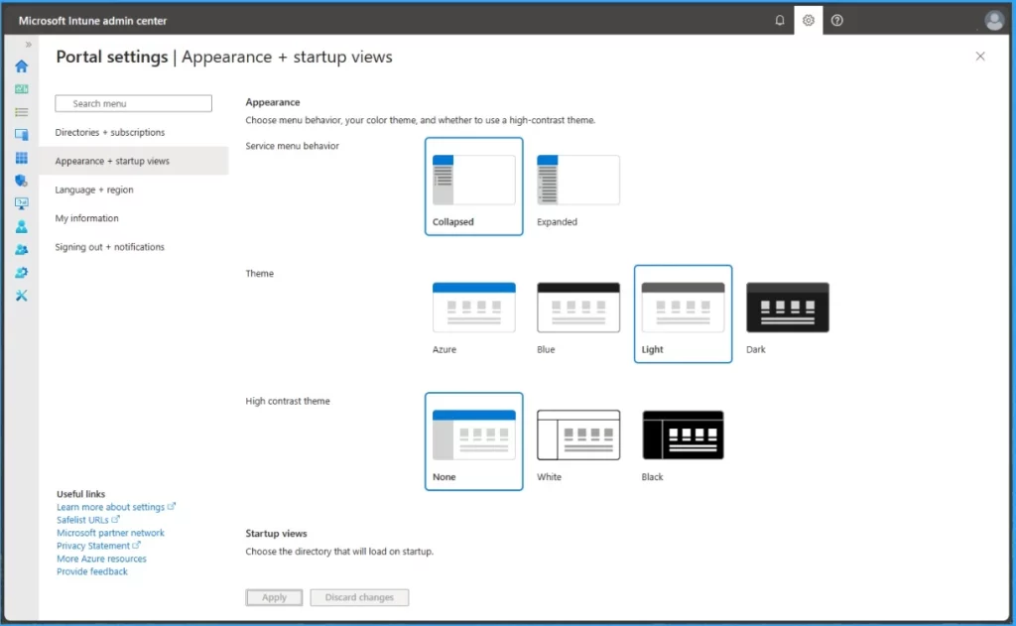Choose the Light theme
The image size is (1016, 626).
pos(683,313)
